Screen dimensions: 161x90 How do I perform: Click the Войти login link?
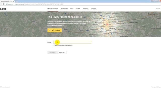[158, 8]
